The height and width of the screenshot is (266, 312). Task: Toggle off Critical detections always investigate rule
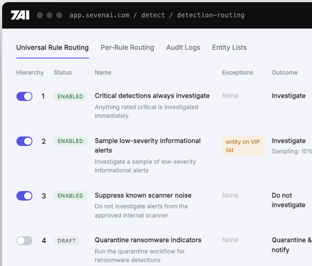[x=24, y=96]
